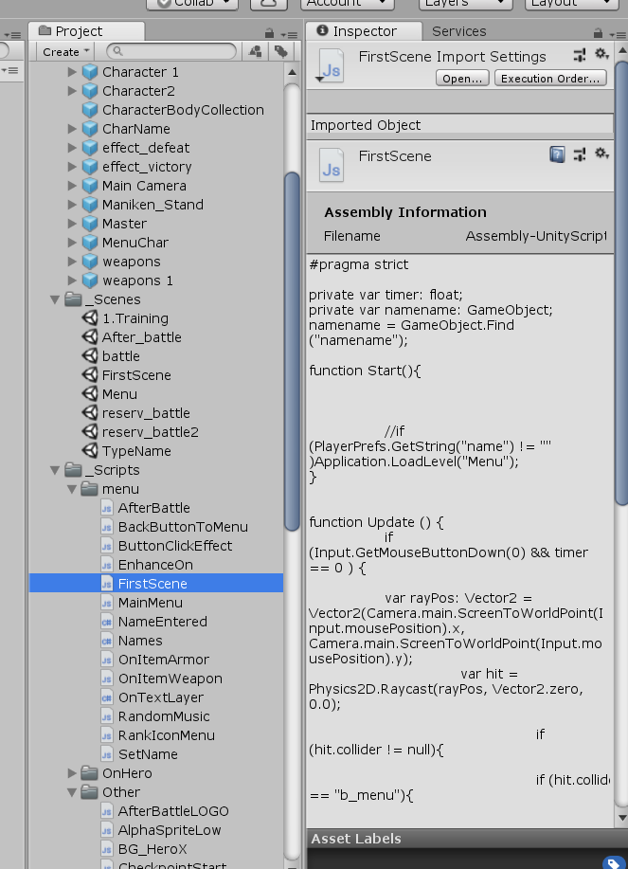Expand the OnHero folder
This screenshot has height=869, width=628.
72,773
